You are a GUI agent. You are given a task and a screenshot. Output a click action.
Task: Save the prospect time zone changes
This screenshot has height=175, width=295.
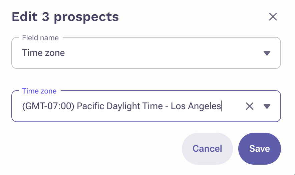(x=259, y=149)
